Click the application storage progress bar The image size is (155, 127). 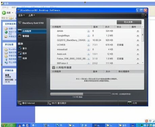tap(81, 94)
